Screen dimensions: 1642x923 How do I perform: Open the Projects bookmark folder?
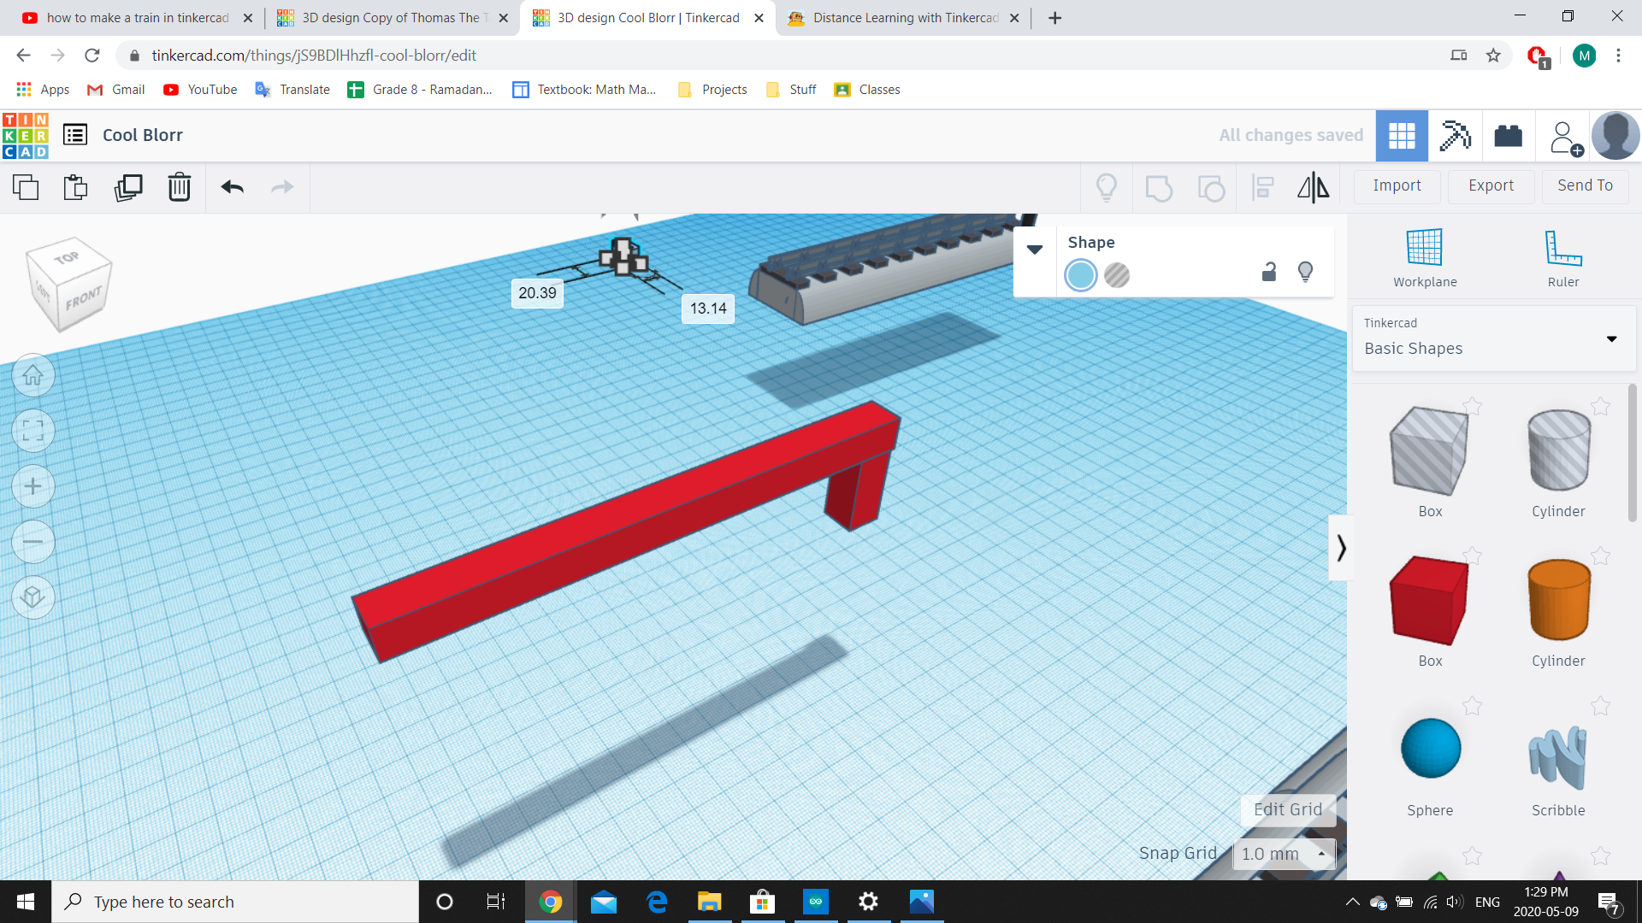[x=712, y=90]
